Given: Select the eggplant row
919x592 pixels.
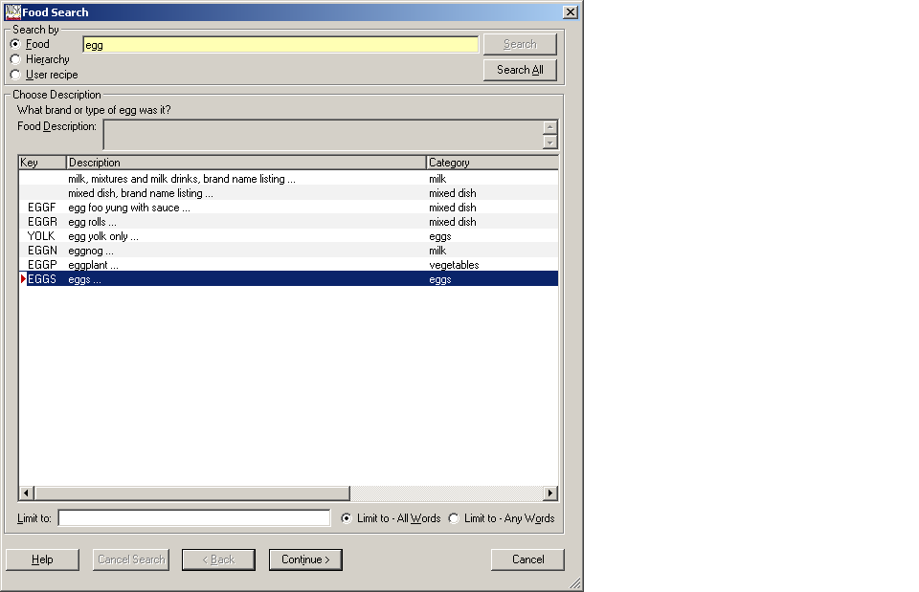Looking at the screenshot, I should coord(288,265).
